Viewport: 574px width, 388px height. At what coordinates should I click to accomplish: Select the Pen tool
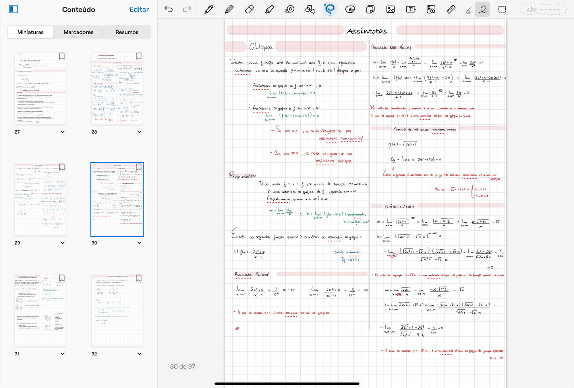click(x=209, y=10)
